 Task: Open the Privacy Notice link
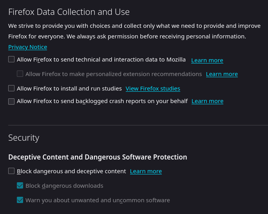tap(27, 47)
